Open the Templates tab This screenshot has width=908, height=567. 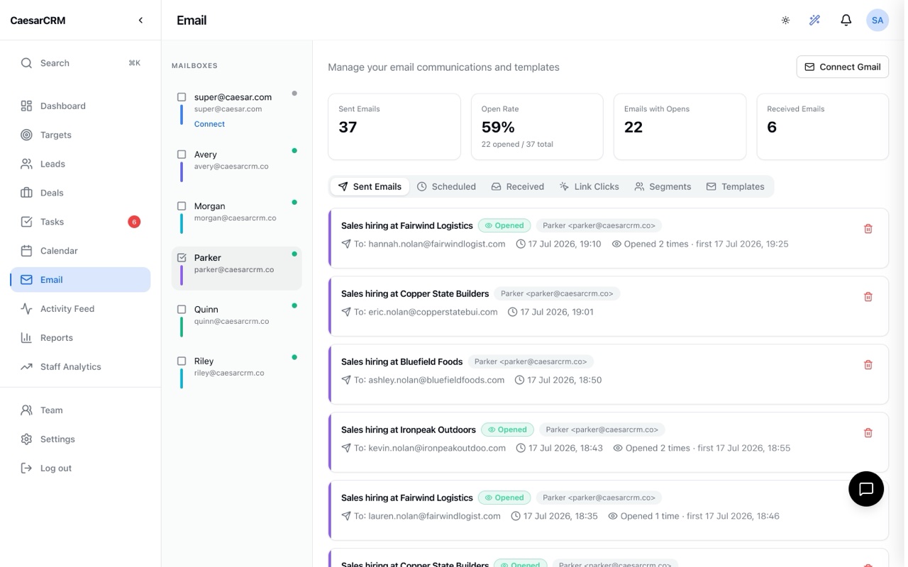735,186
